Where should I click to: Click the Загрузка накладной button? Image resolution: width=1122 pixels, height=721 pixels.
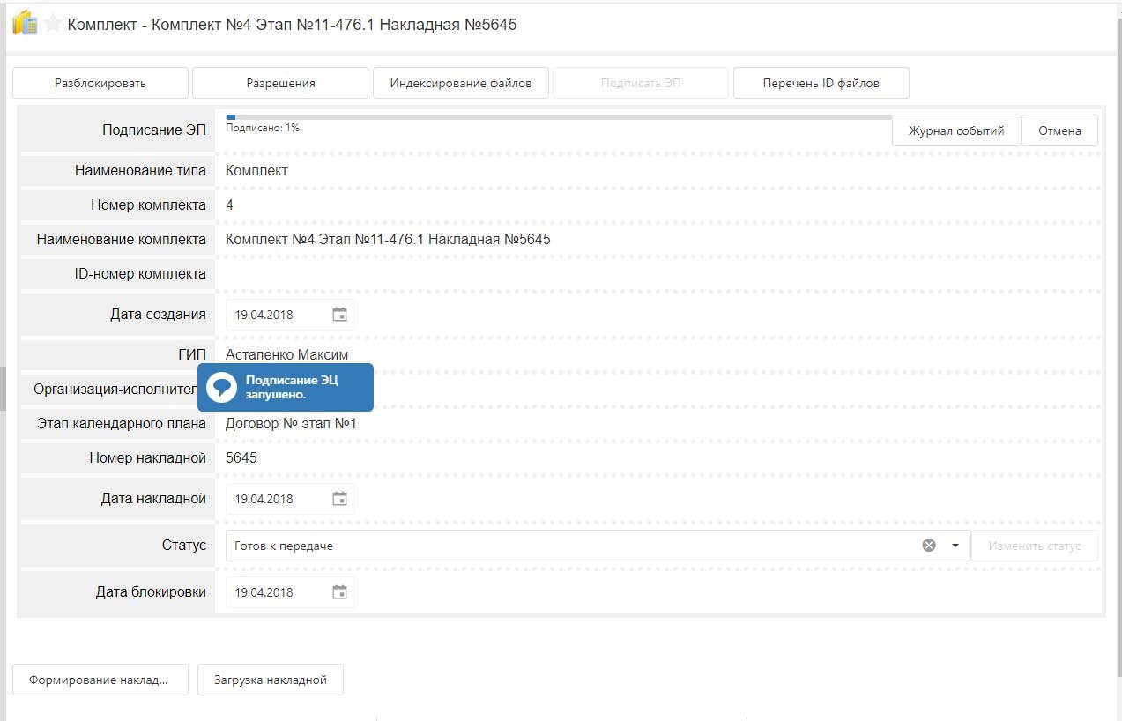(271, 680)
